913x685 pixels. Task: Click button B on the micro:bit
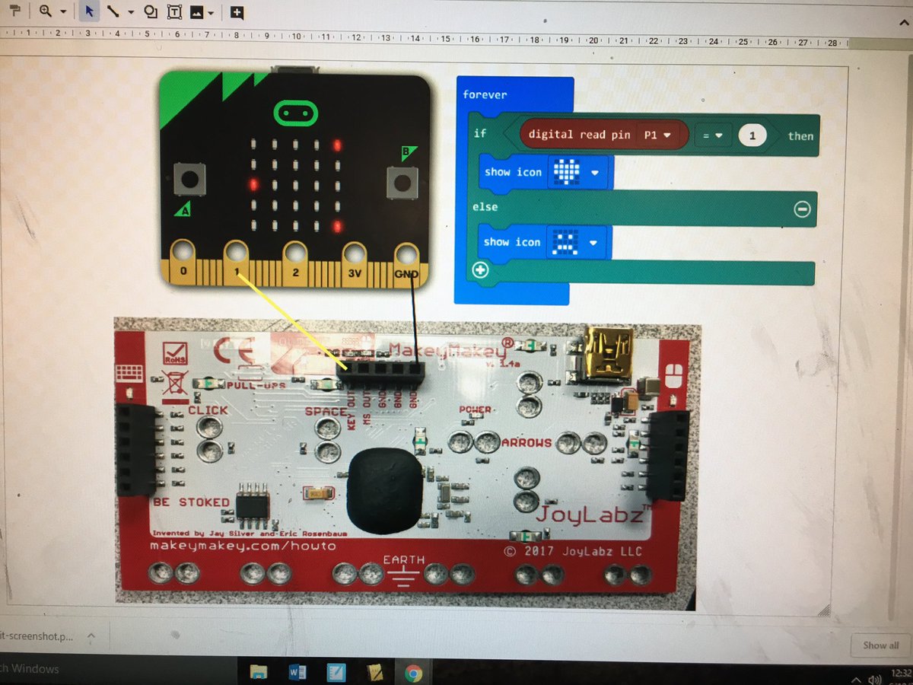[401, 182]
